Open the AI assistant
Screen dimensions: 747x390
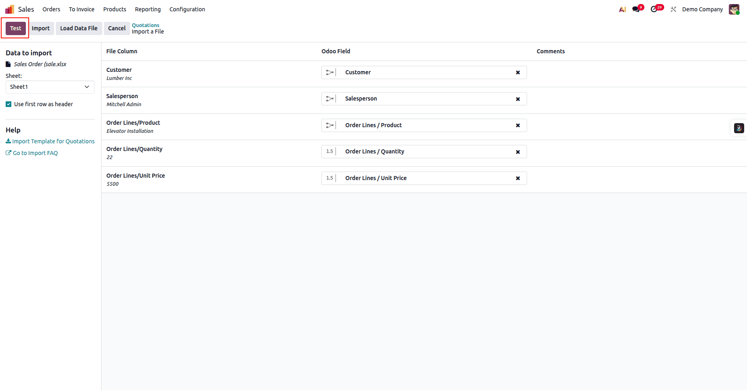622,8
